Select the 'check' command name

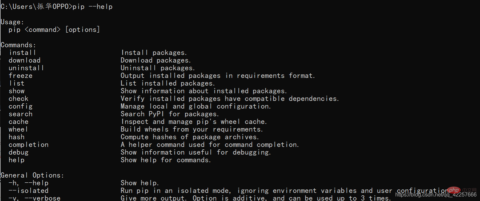pos(18,99)
